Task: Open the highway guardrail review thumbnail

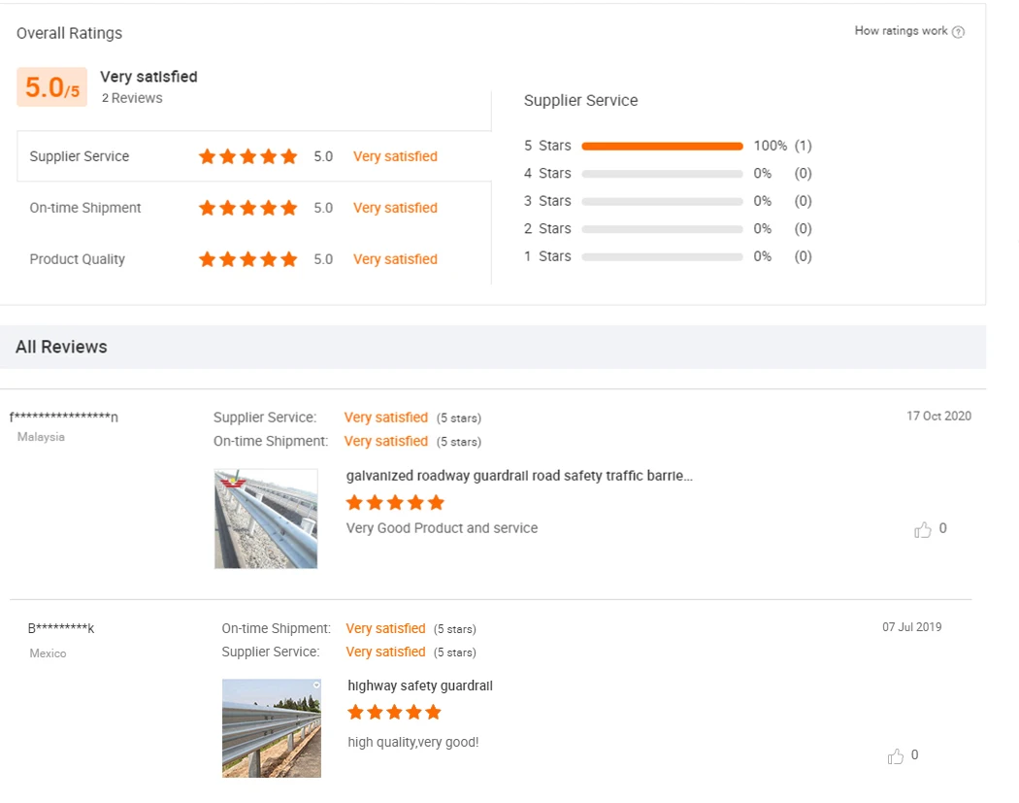Action: tap(272, 728)
